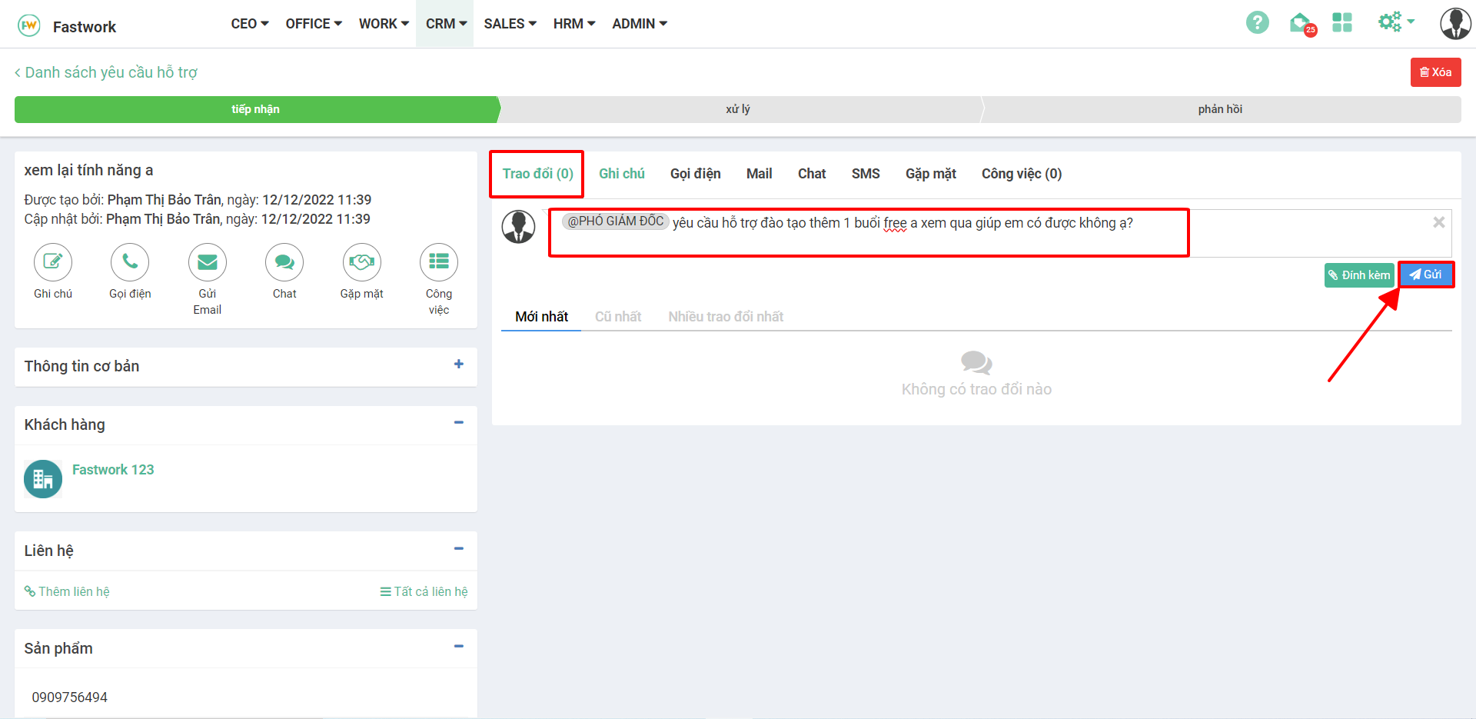Sort exchanges by Cũ nhất

point(617,317)
